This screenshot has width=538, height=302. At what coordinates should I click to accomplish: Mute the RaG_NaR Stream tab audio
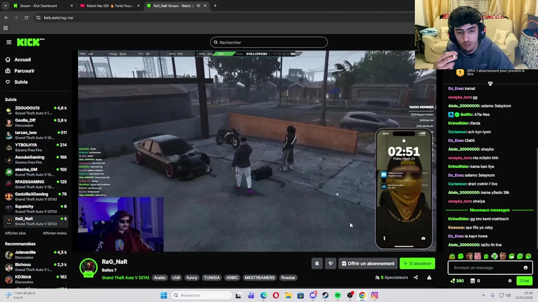(x=198, y=6)
